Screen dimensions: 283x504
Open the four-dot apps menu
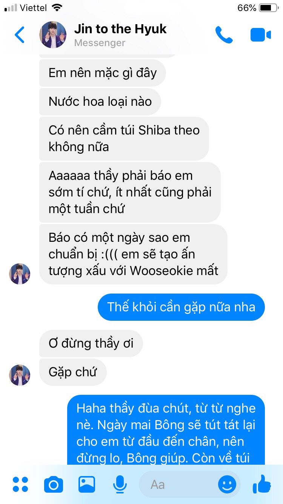[20, 484]
